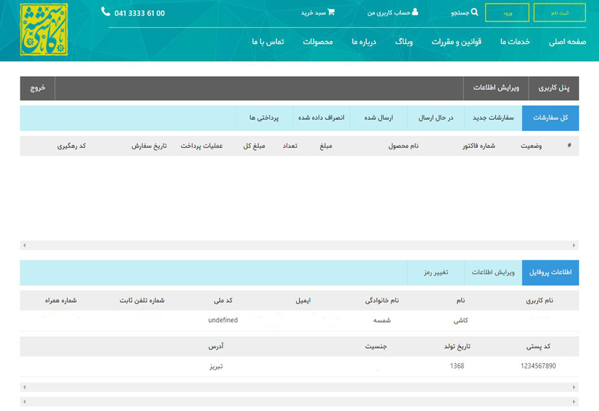The height and width of the screenshot is (411, 599).
Task: Click the undefined national code value
Action: point(223,320)
